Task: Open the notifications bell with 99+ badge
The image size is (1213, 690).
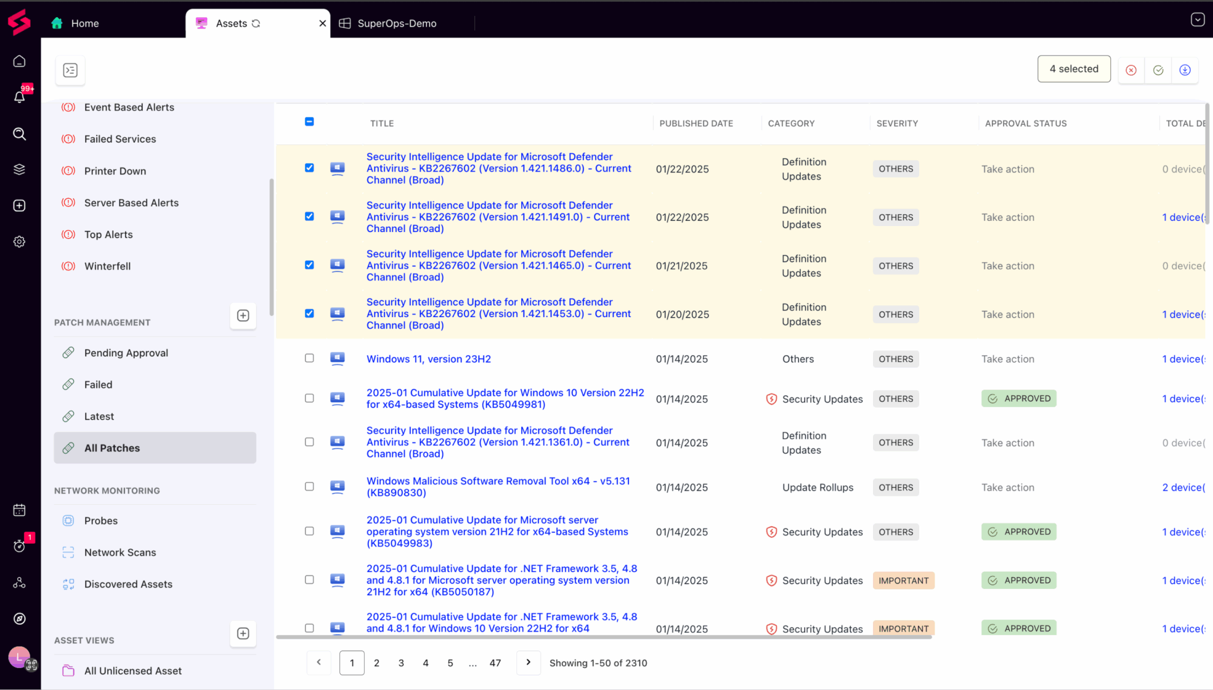Action: [x=20, y=96]
